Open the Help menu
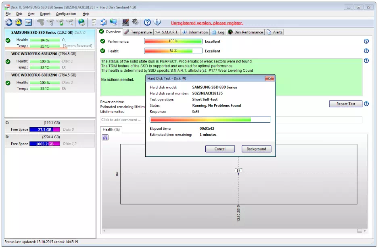Viewport: 378px width, 248px height. tap(86, 14)
